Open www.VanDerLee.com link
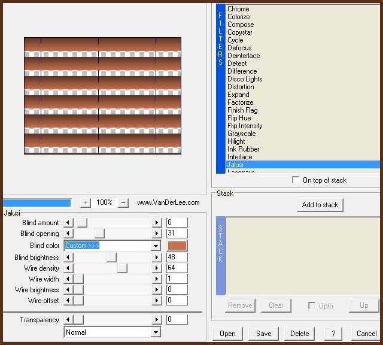The height and width of the screenshot is (345, 383). (168, 202)
